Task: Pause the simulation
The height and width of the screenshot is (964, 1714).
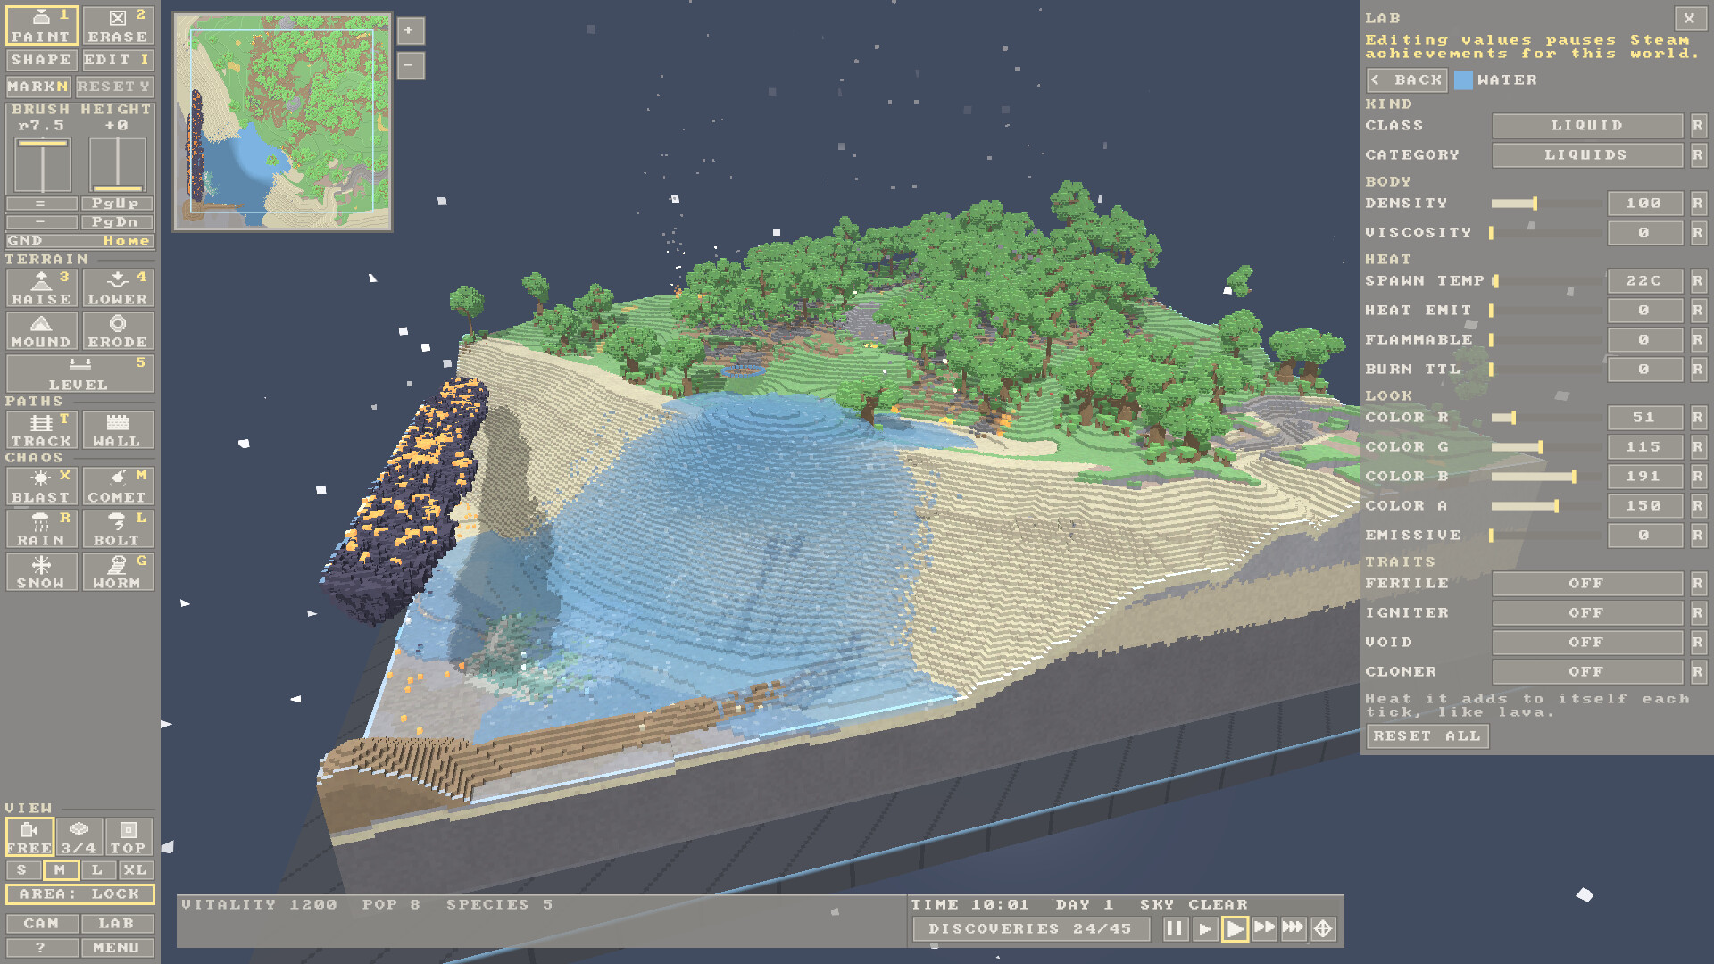Action: [x=1174, y=929]
